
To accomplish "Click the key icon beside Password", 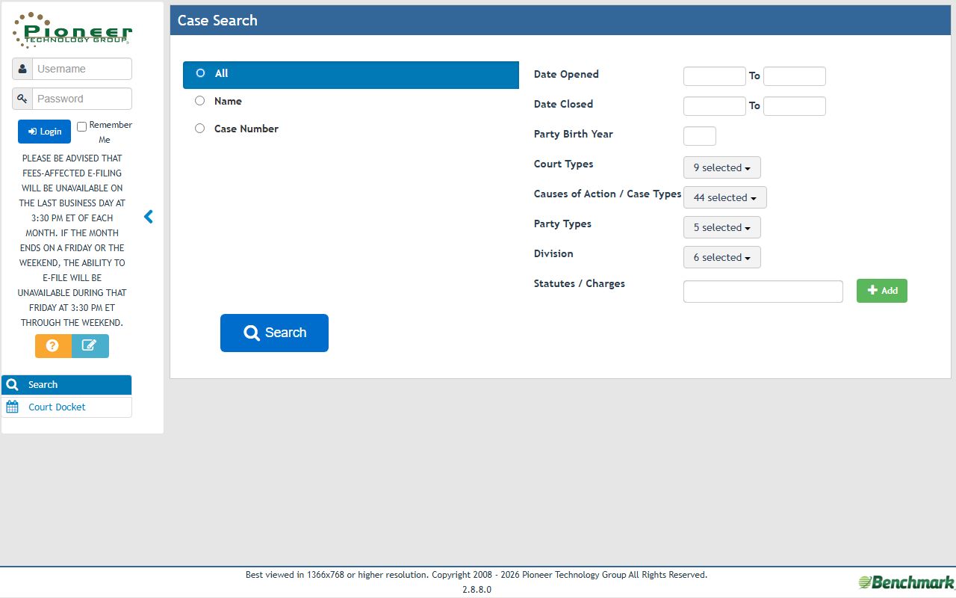I will [22, 99].
